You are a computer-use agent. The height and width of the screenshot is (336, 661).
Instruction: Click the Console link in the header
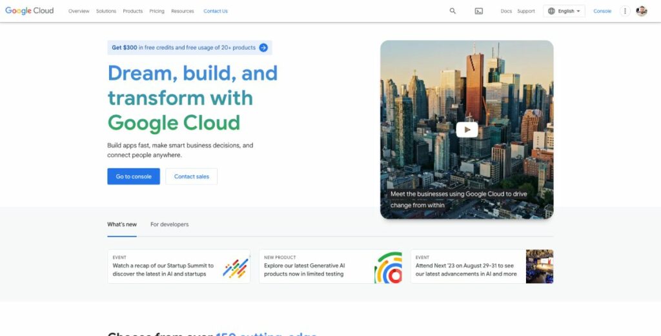(602, 12)
